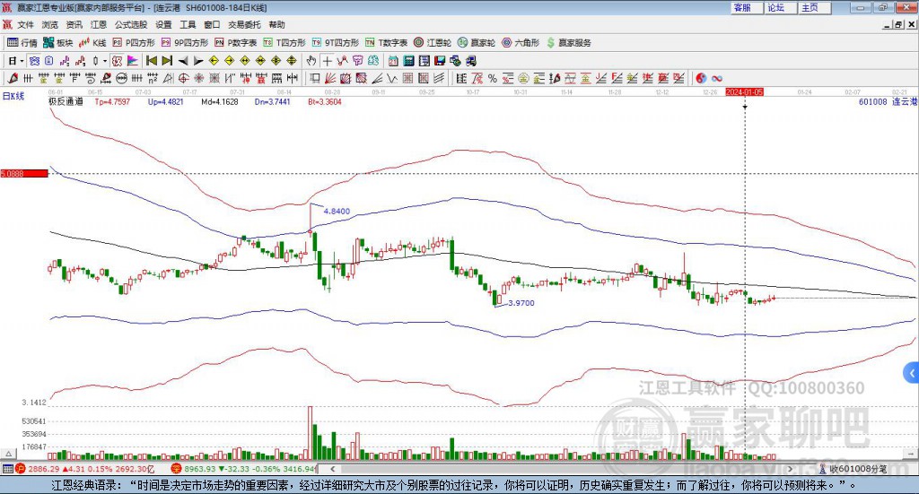The image size is (919, 494).
Task: Expand the candlestick style dropdown arrow
Action: 104,61
